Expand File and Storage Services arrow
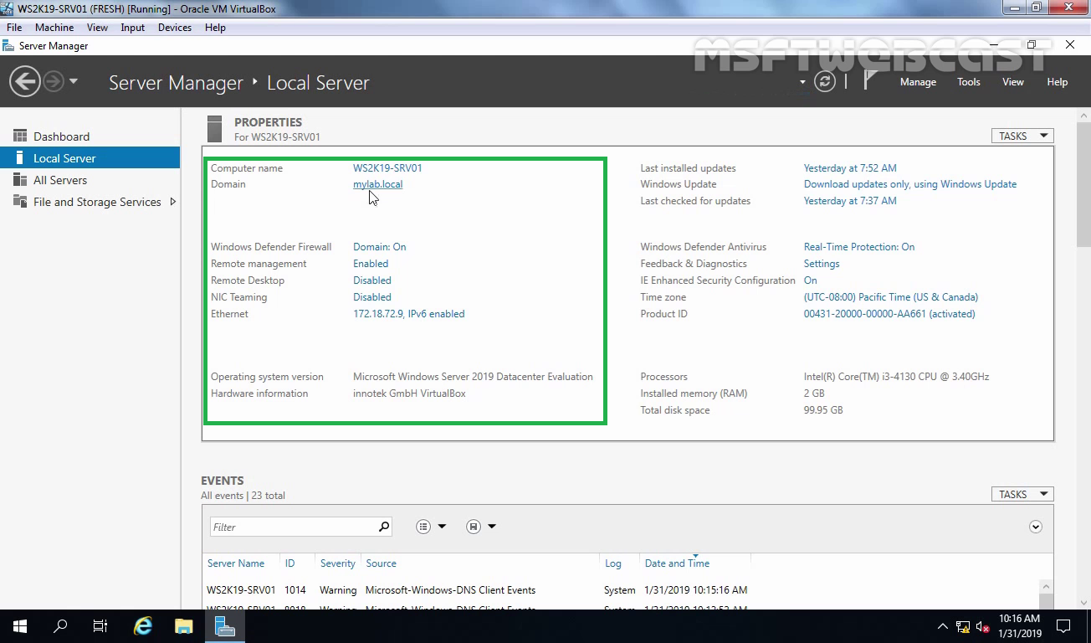The width and height of the screenshot is (1091, 643). [x=173, y=202]
